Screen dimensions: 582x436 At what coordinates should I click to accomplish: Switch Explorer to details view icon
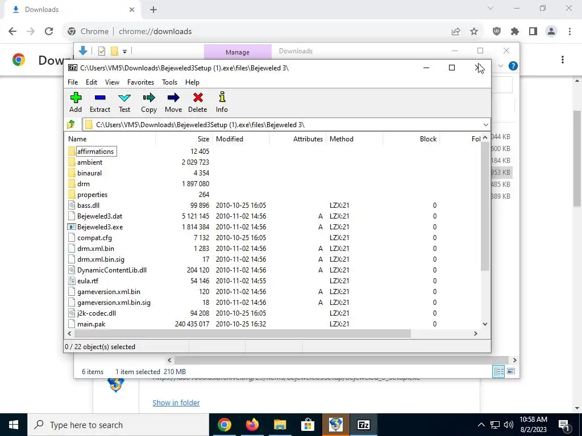(498, 371)
